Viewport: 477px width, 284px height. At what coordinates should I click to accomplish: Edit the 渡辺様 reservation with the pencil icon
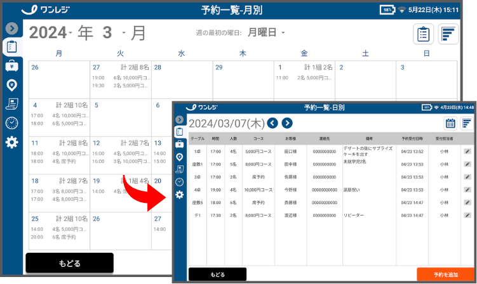coord(467,215)
